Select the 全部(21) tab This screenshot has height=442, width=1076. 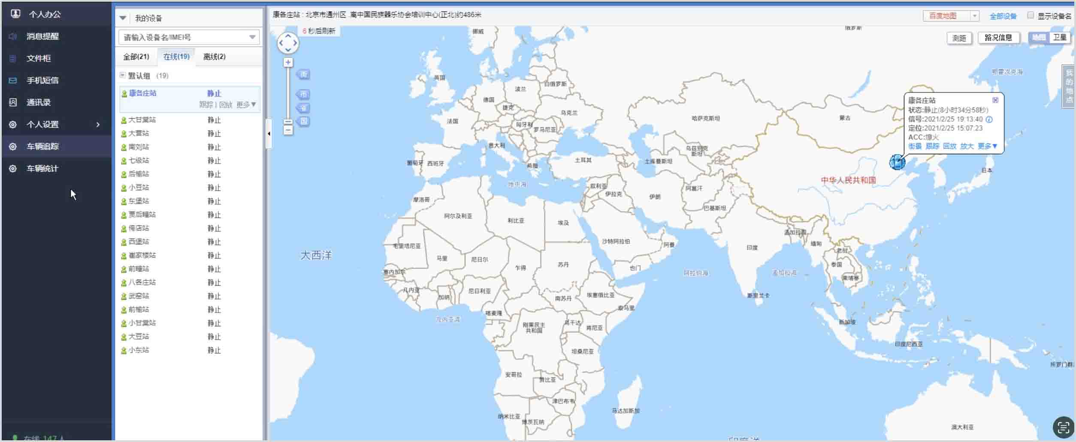(x=136, y=57)
